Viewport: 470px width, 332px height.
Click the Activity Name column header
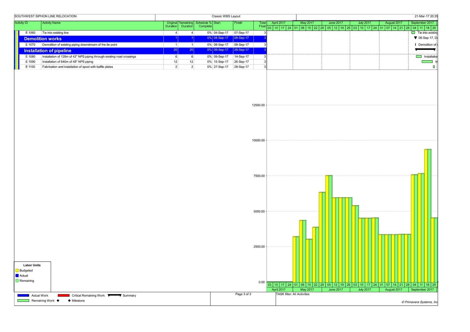click(x=51, y=23)
